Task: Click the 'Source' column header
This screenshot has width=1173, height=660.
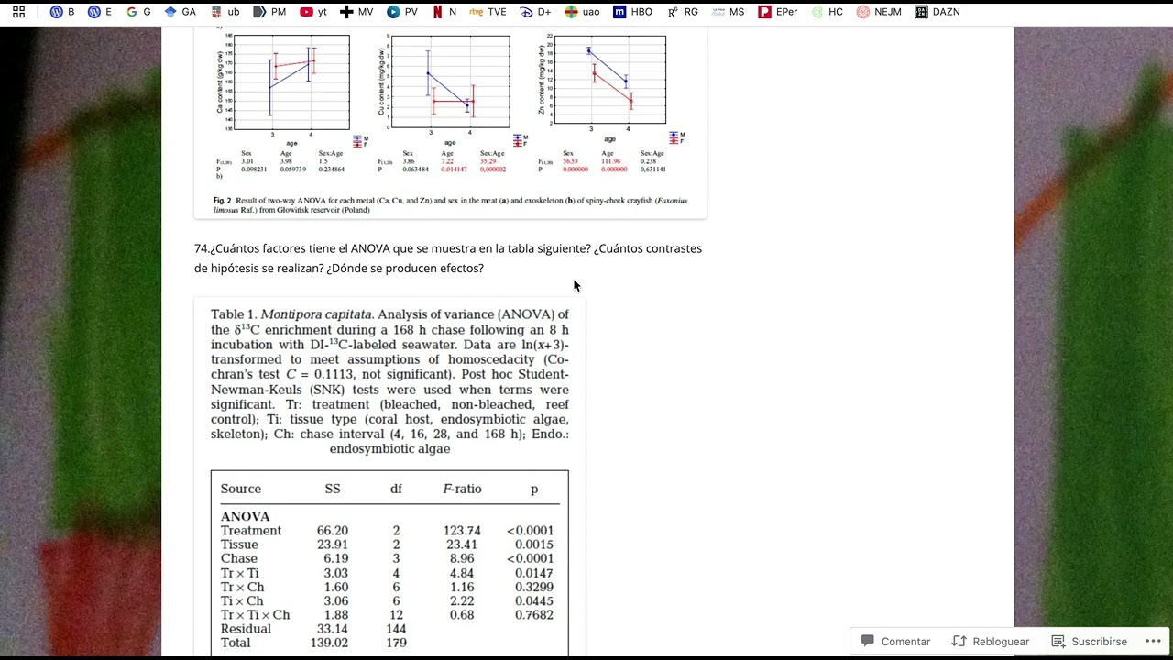Action: pos(241,489)
